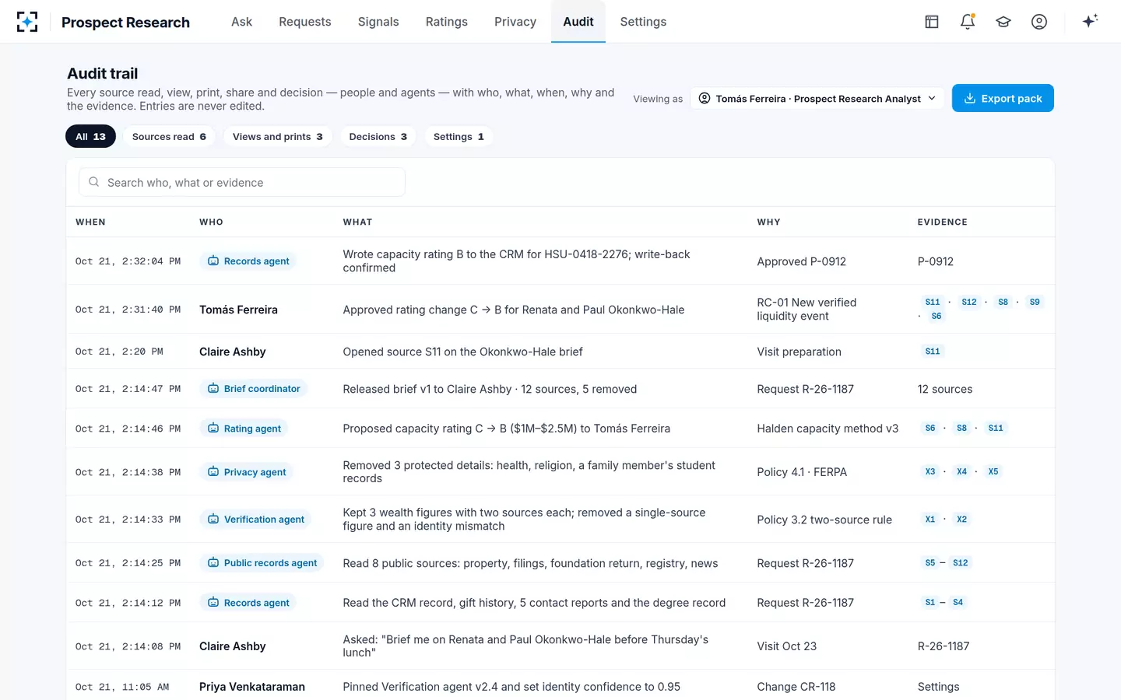Filter by Decisions
The width and height of the screenshot is (1121, 700).
pyautogui.click(x=378, y=137)
